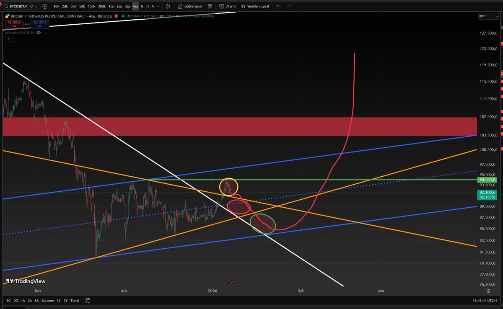
Task: Set range to Bu sene
Action: tap(47, 300)
